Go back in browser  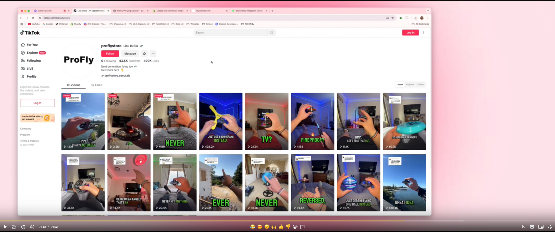[x=21, y=18]
